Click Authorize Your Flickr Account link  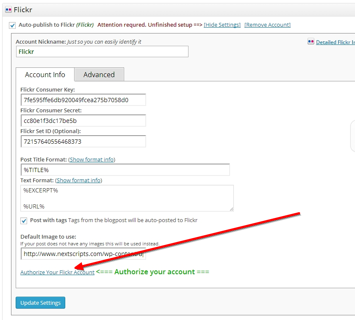[x=57, y=272]
